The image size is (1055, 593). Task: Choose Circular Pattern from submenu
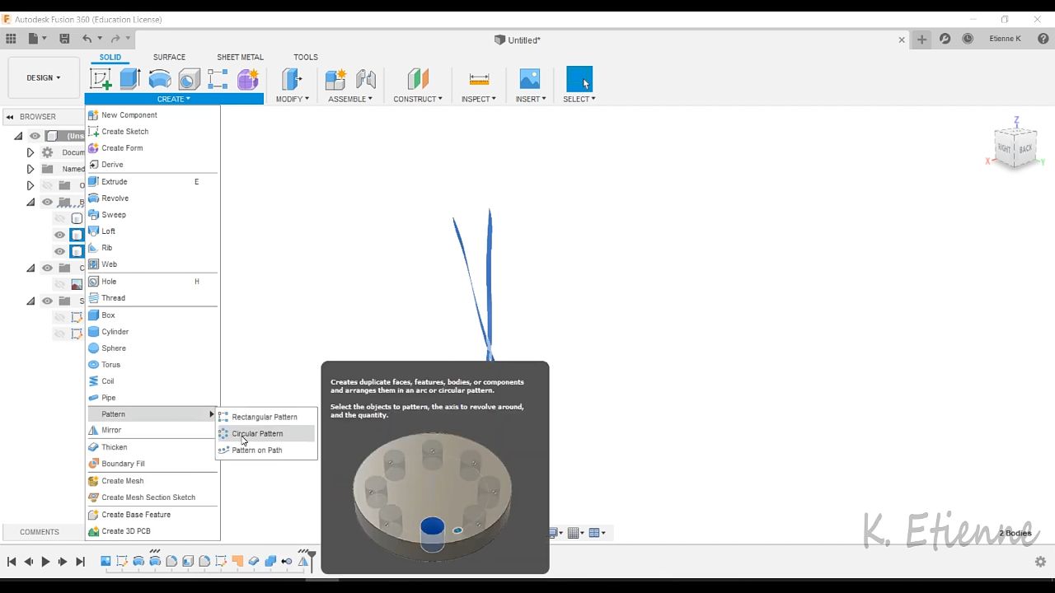coord(265,433)
